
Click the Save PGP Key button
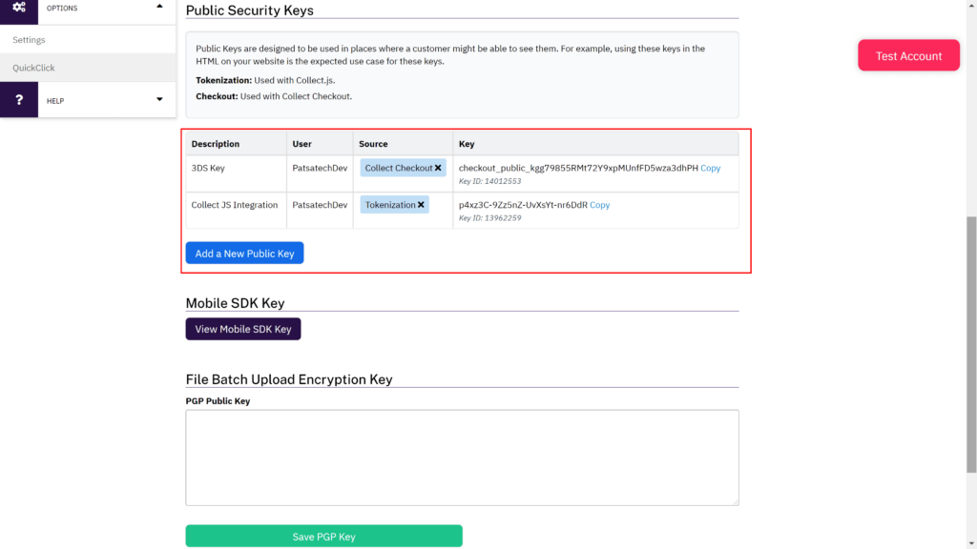coord(323,537)
